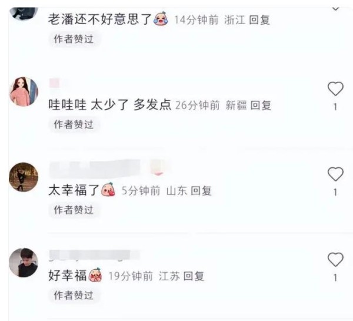Collapse chevron at top right corner
The image size is (353, 321).
[336, 9]
